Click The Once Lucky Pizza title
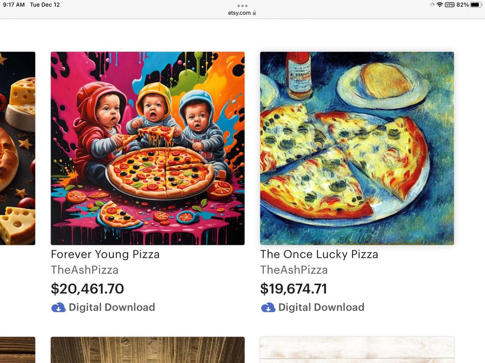485x363 pixels. coord(319,255)
